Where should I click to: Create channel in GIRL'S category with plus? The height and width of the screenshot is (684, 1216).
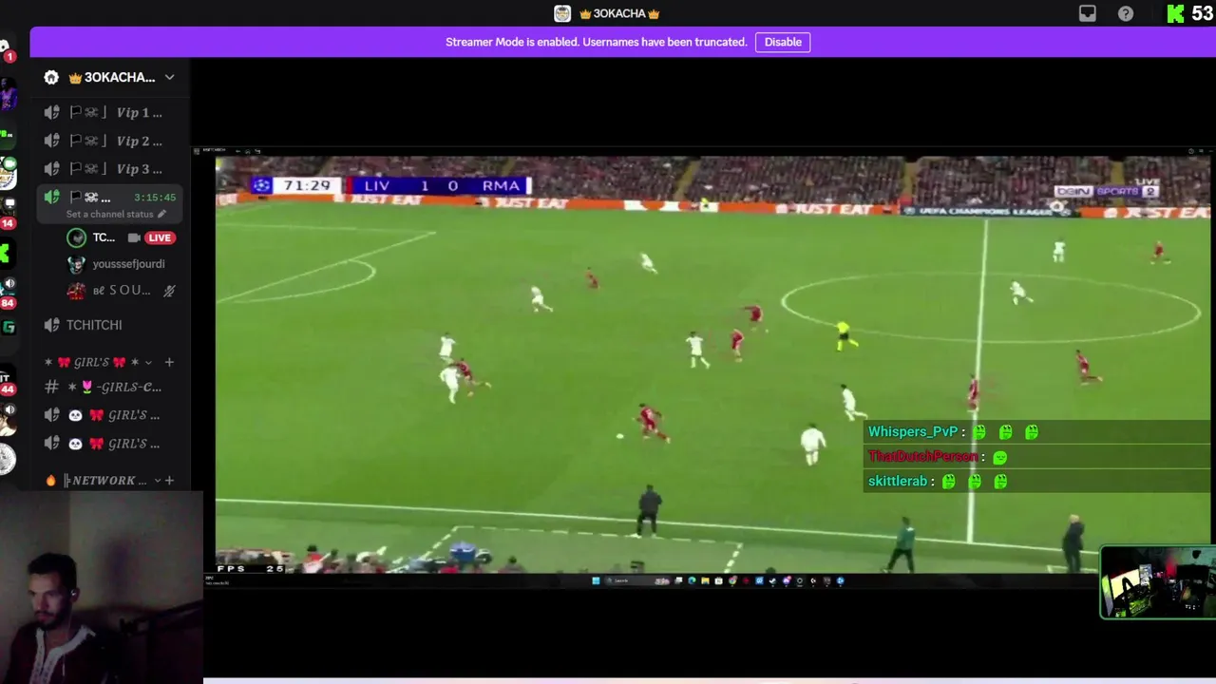169,362
